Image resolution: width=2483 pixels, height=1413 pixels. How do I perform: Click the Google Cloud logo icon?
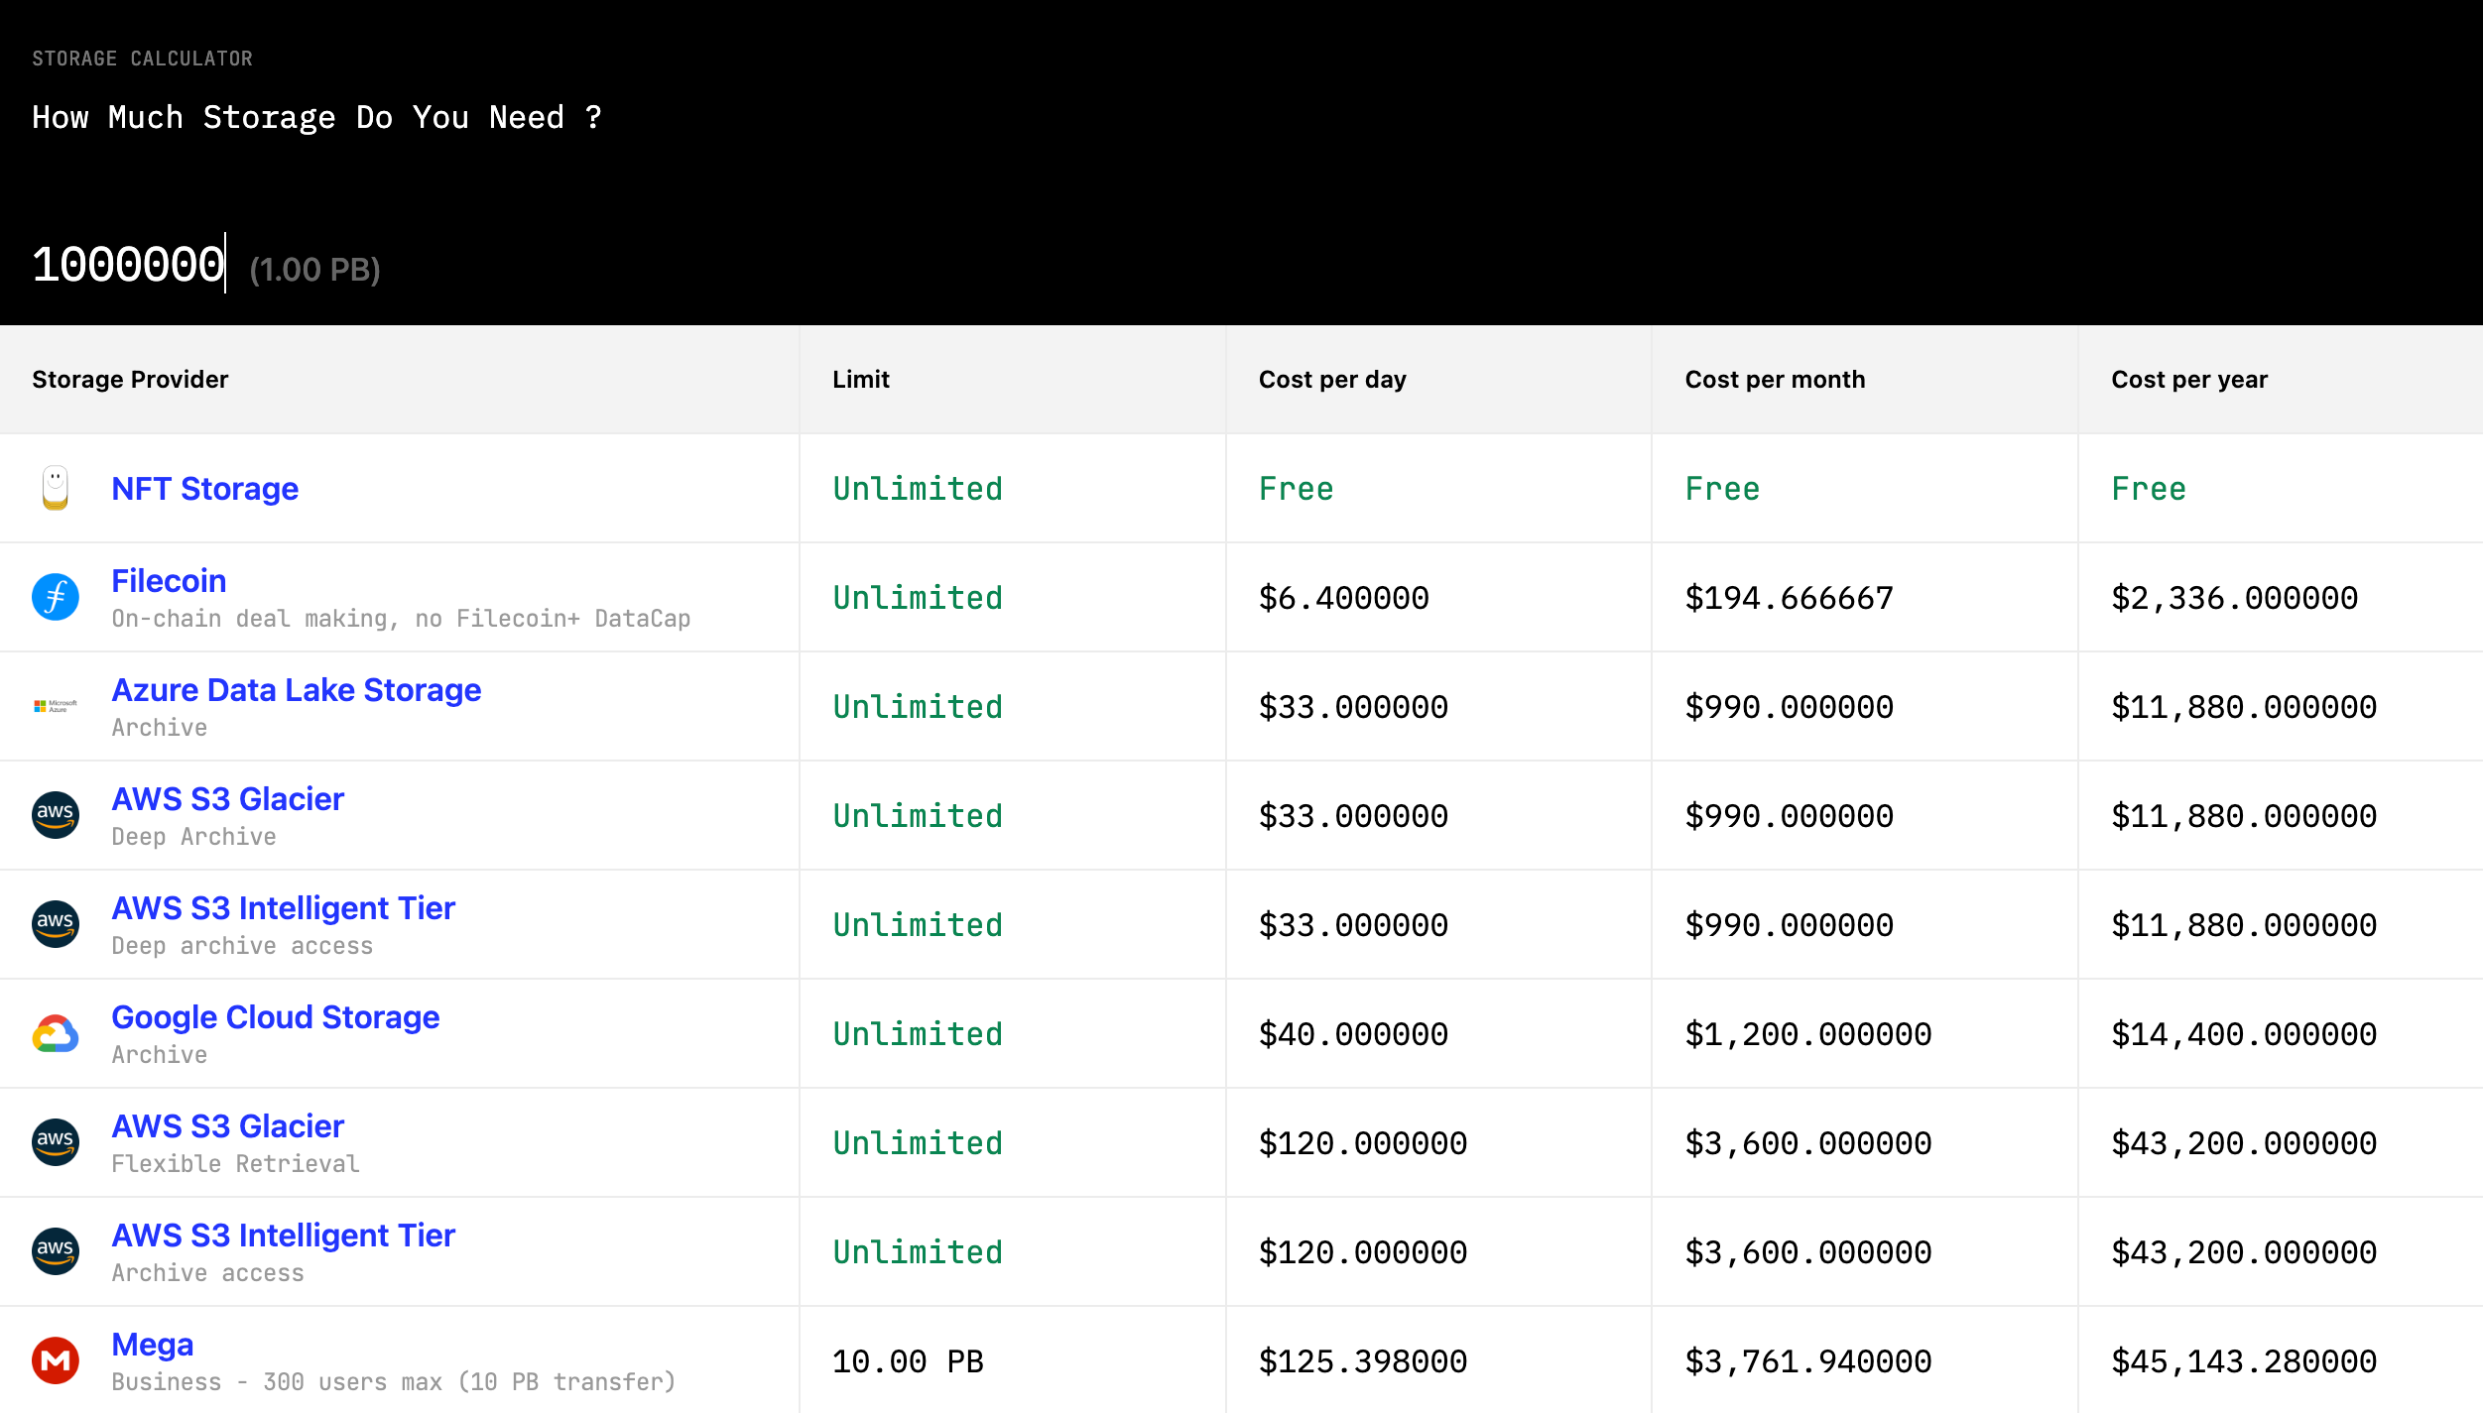(x=56, y=1033)
